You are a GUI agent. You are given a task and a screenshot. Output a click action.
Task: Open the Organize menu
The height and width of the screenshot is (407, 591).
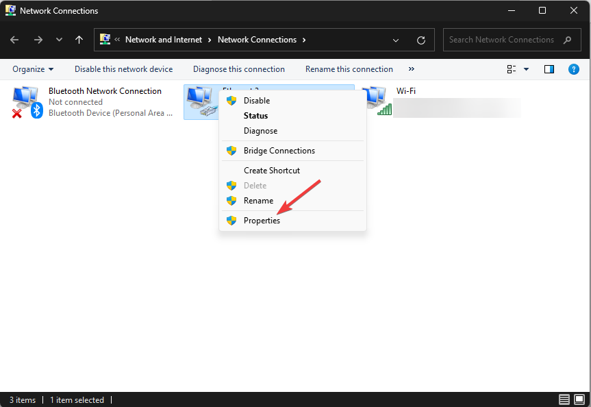[x=33, y=69]
